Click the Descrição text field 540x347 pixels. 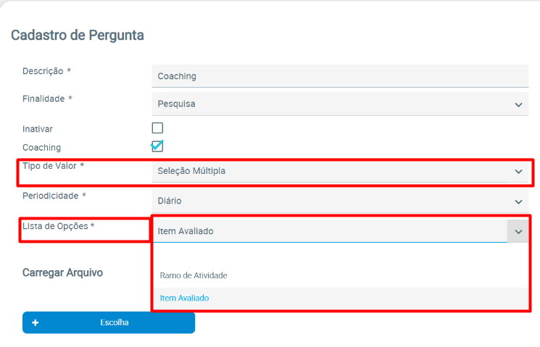339,76
